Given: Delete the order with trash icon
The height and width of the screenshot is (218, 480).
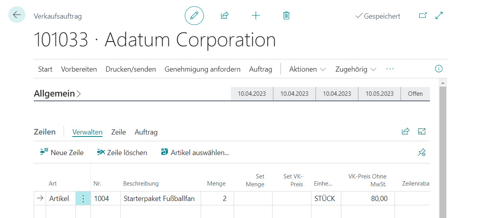Looking at the screenshot, I should tap(286, 16).
